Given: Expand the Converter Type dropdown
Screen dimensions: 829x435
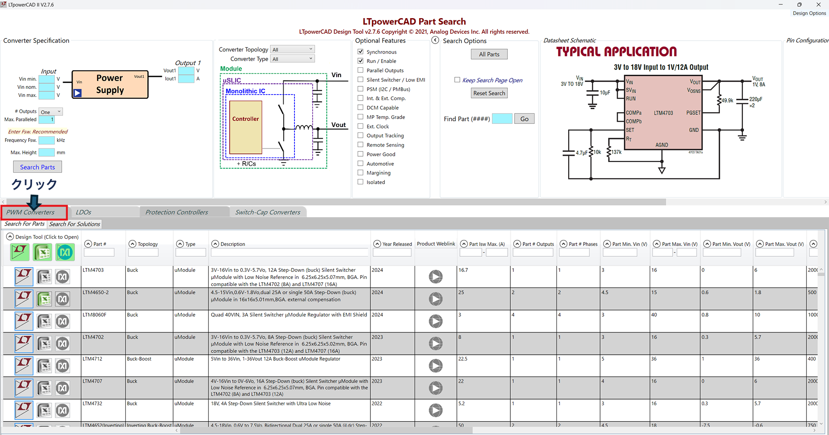Looking at the screenshot, I should (292, 59).
